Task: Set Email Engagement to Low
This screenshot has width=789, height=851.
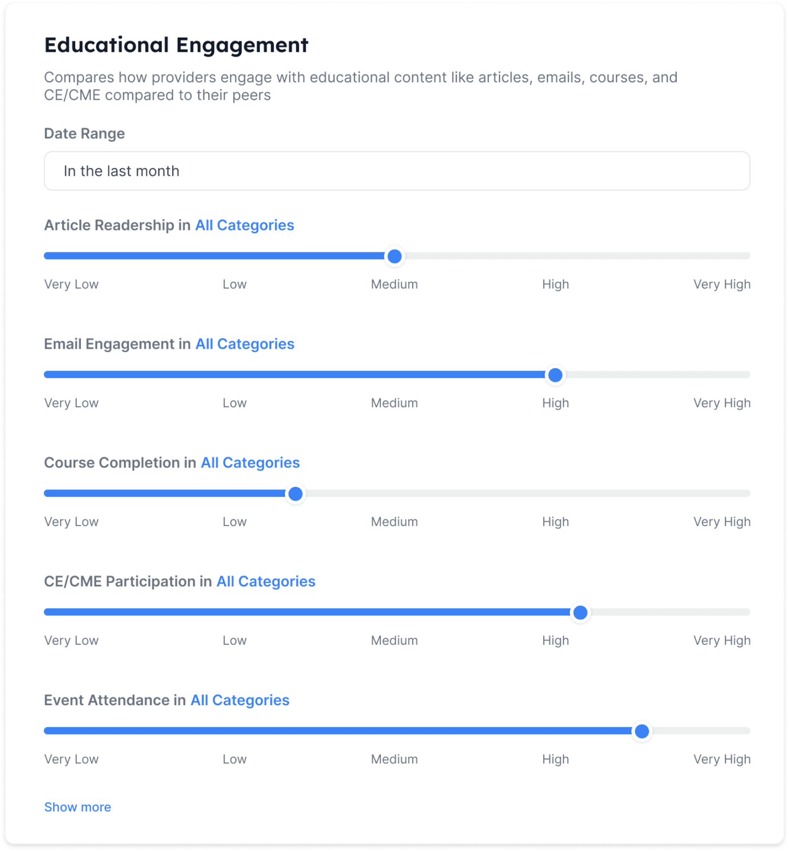Action: (234, 375)
